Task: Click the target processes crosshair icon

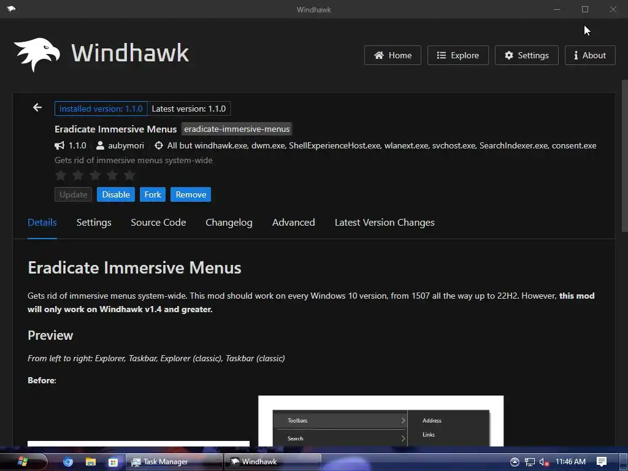Action: 159,145
